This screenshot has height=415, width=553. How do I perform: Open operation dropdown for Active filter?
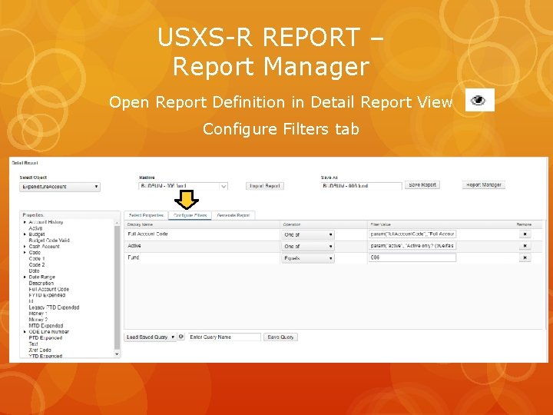(307, 246)
